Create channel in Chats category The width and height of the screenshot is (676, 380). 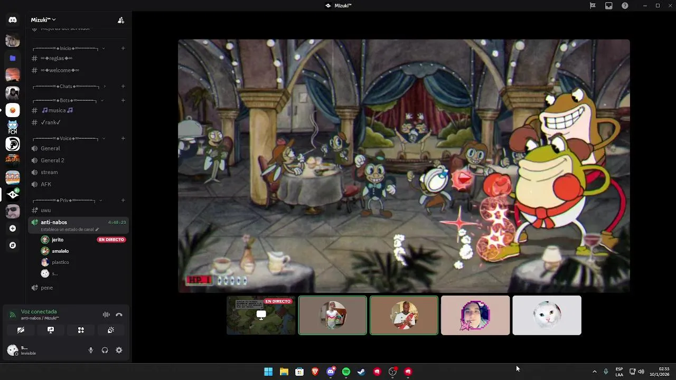tap(123, 86)
